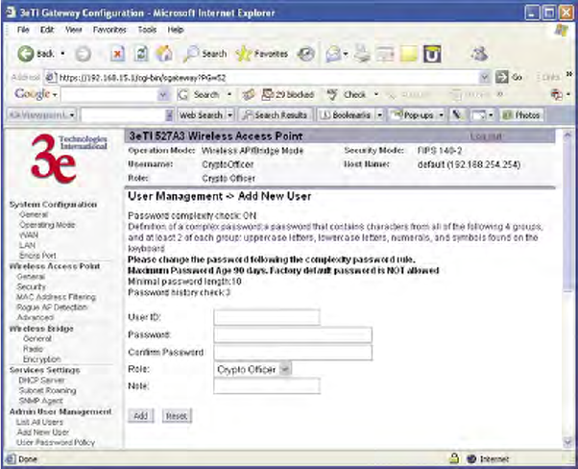Open the Pop-ups dropdown arrow
This screenshot has height=469, width=578.
pos(442,115)
